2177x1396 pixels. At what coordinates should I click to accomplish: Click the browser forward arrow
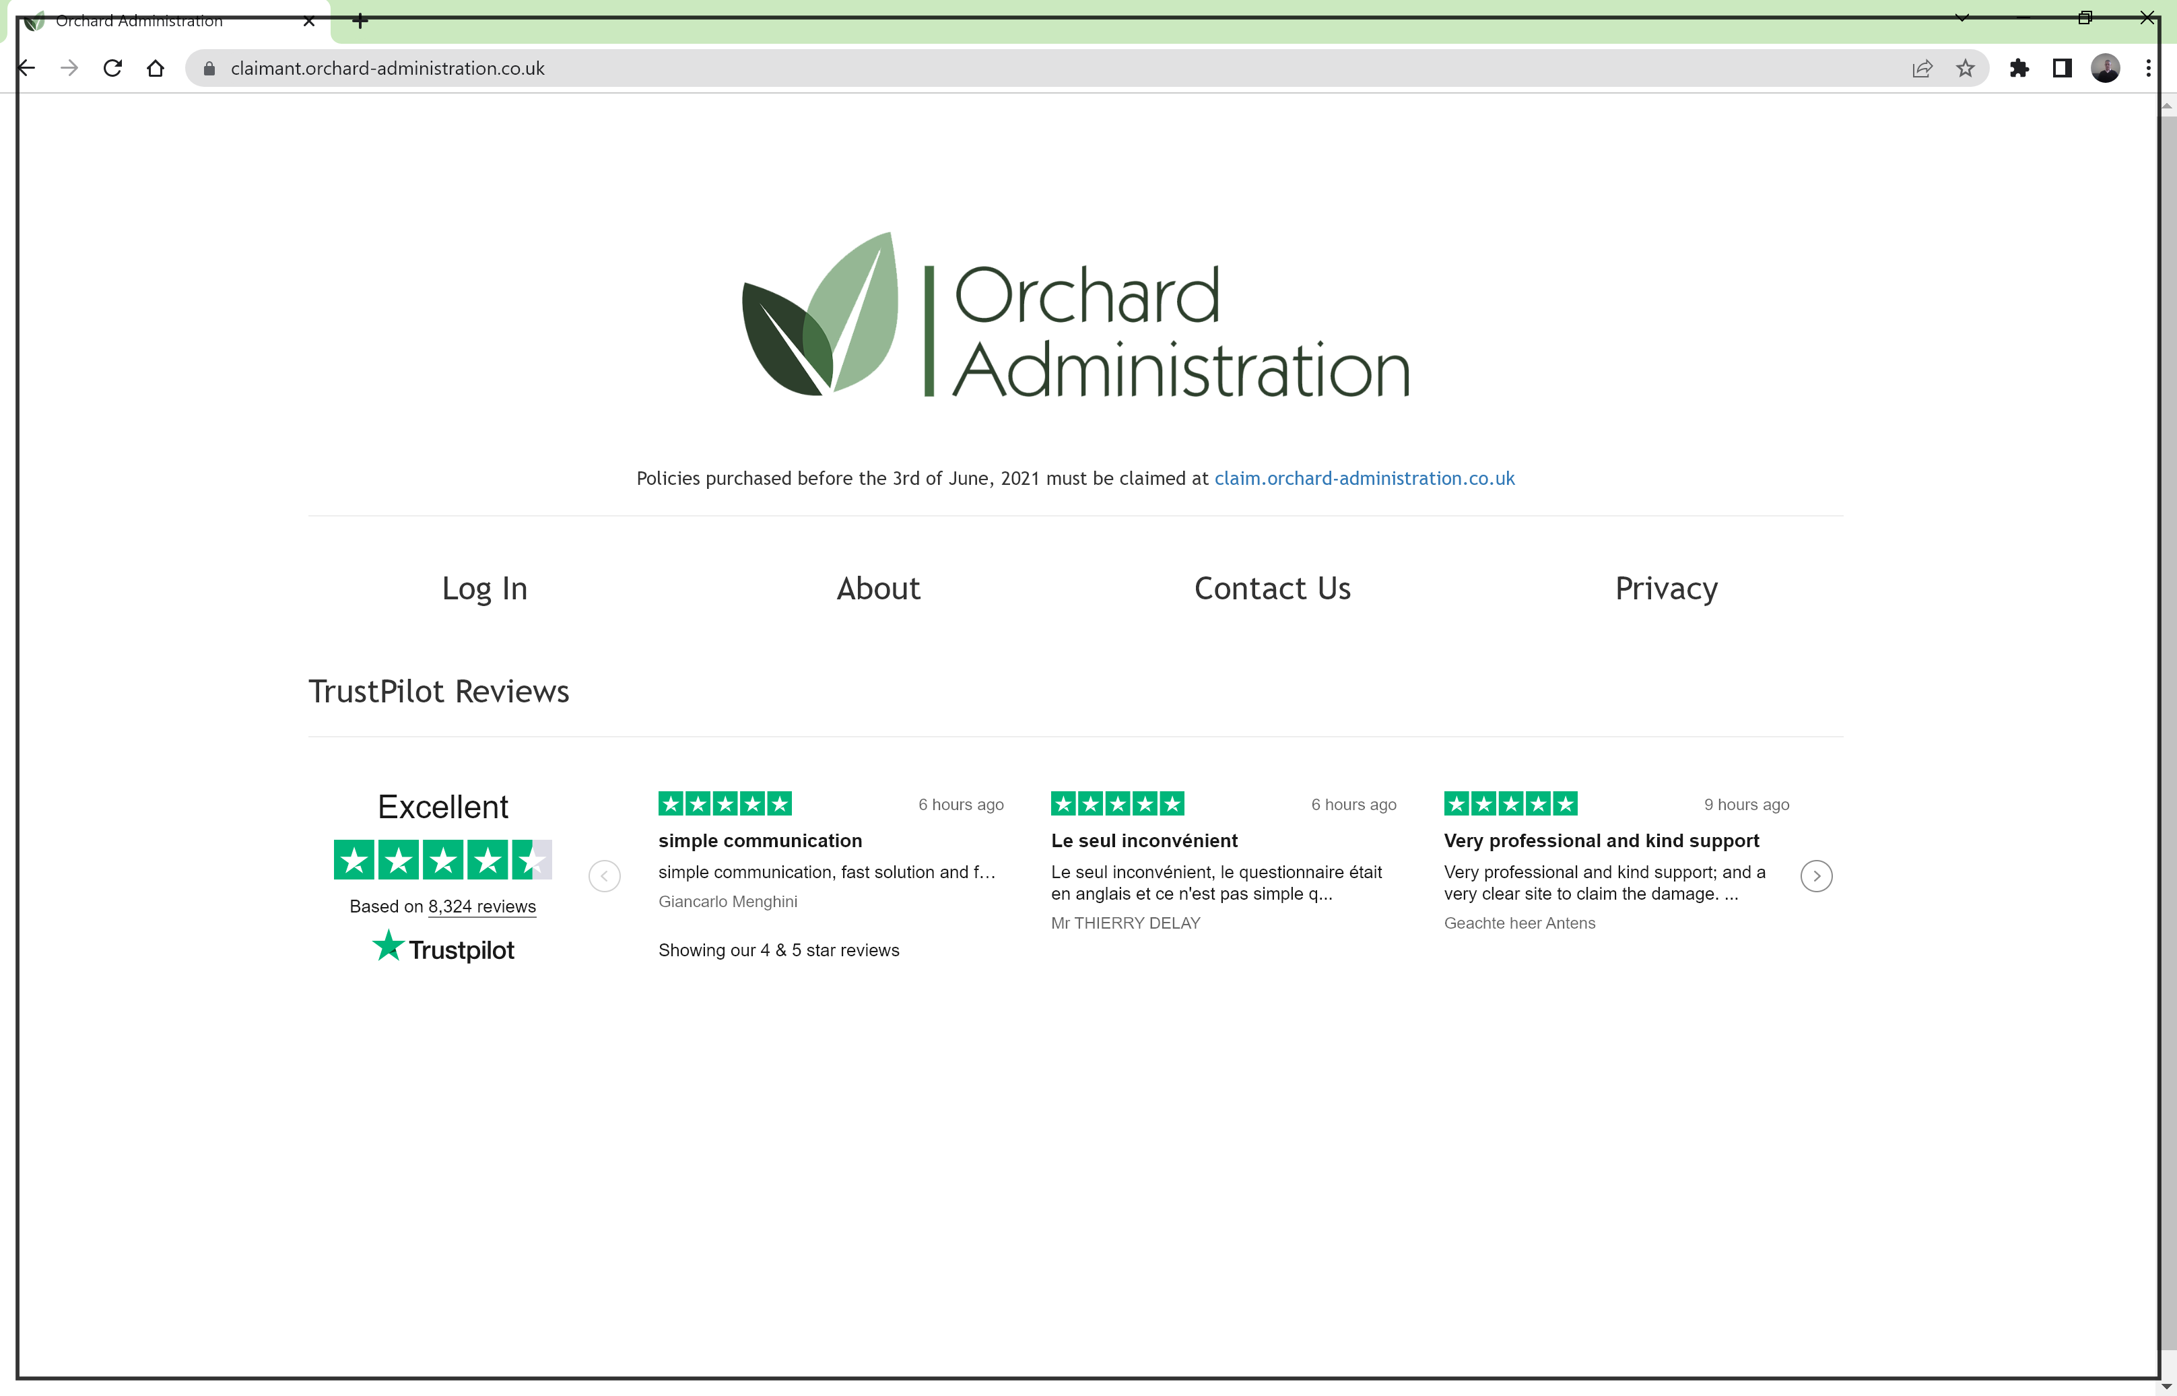(69, 68)
